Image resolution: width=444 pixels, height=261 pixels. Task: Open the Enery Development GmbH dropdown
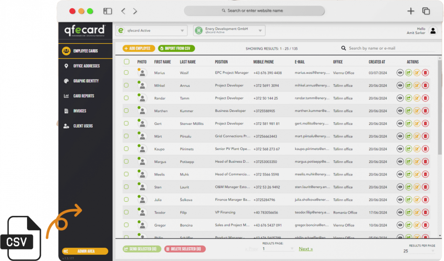pyautogui.click(x=229, y=30)
